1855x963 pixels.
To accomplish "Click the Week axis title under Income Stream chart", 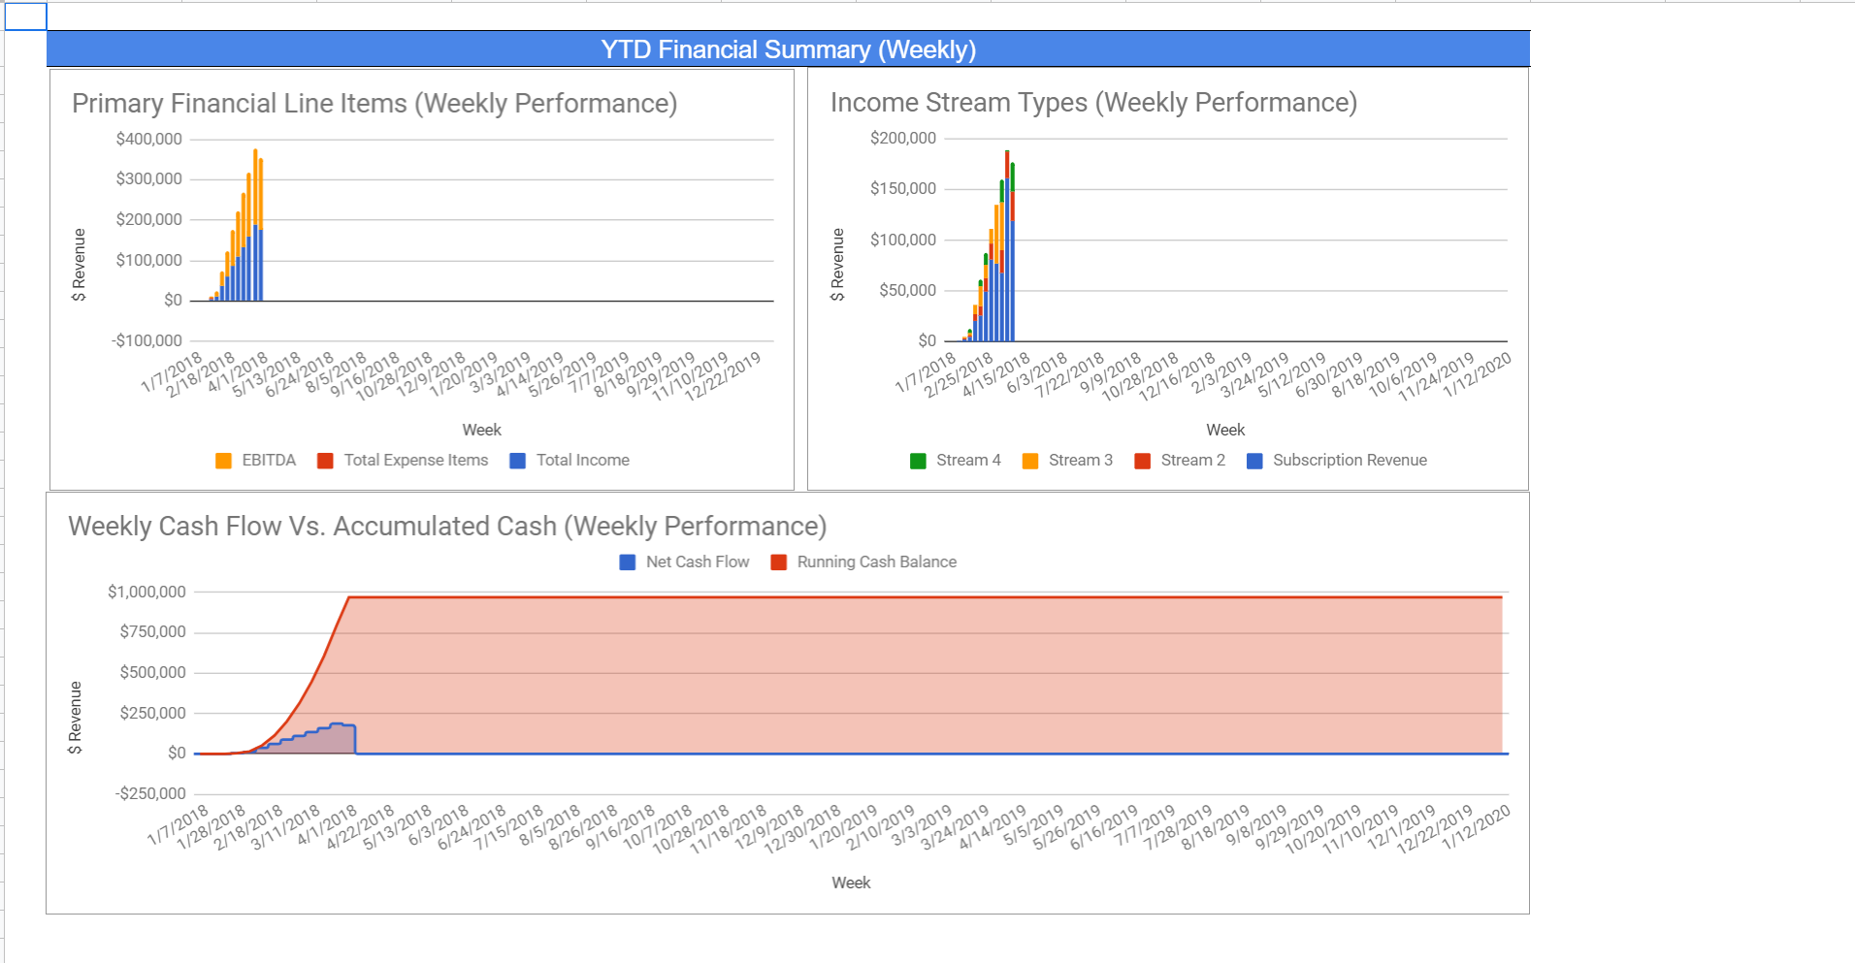I will [1225, 430].
